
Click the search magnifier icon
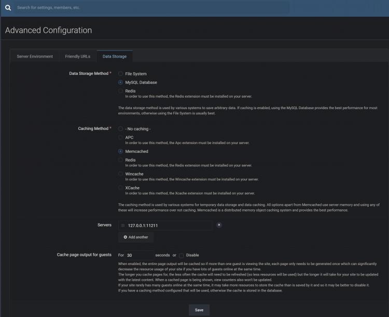point(8,8)
